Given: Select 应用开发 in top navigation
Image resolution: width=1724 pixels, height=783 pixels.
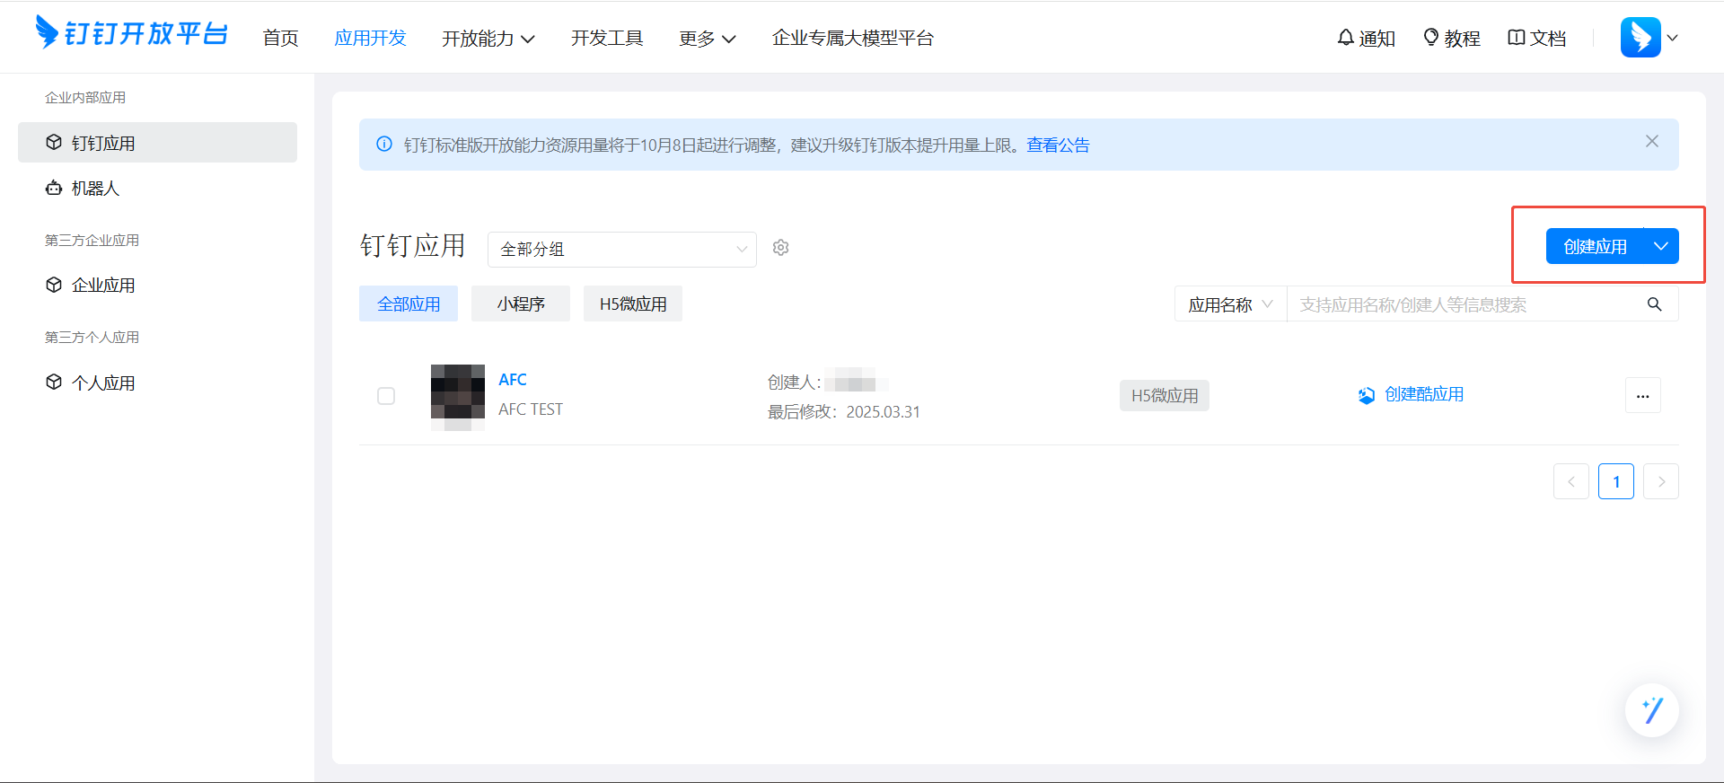Looking at the screenshot, I should pyautogui.click(x=370, y=38).
